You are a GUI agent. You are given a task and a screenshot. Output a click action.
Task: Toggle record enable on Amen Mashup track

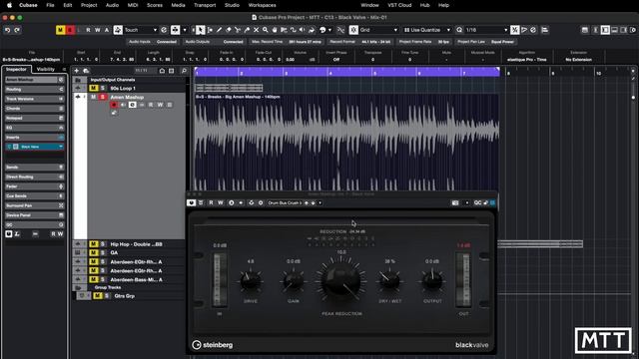click(114, 105)
